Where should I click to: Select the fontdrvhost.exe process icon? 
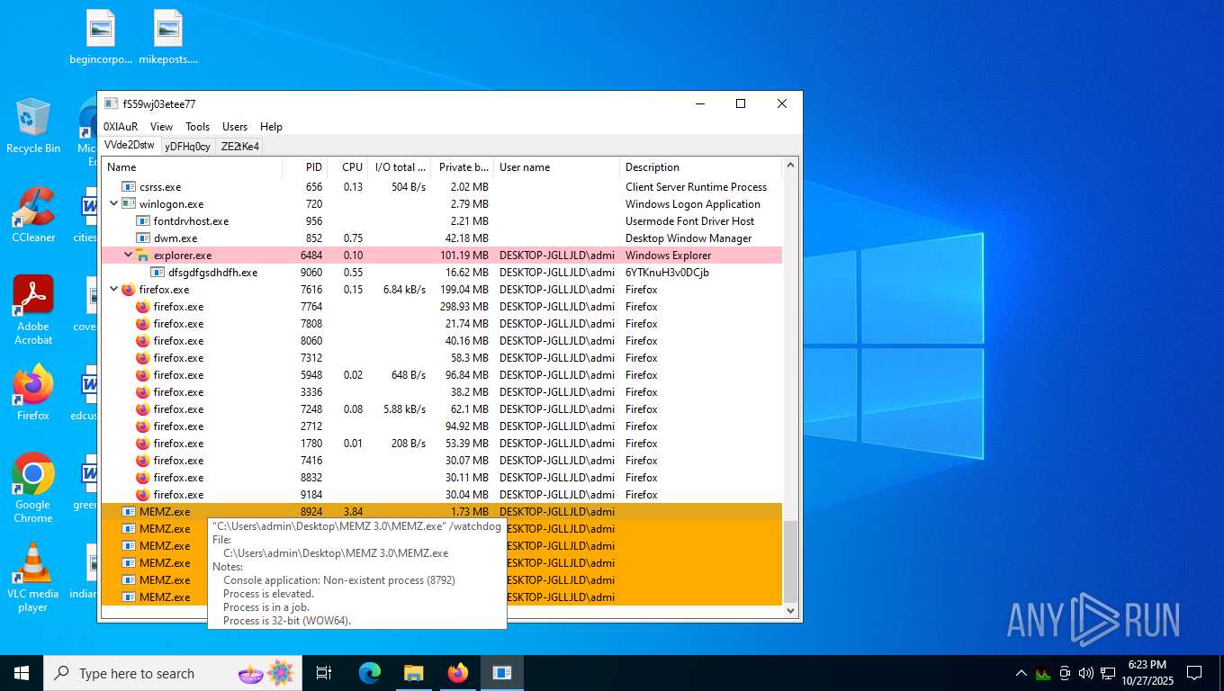tap(142, 221)
